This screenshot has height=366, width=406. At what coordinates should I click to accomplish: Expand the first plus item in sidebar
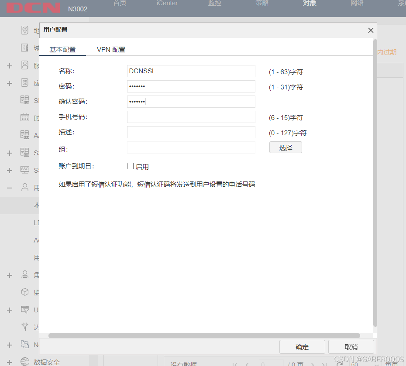pyautogui.click(x=10, y=65)
